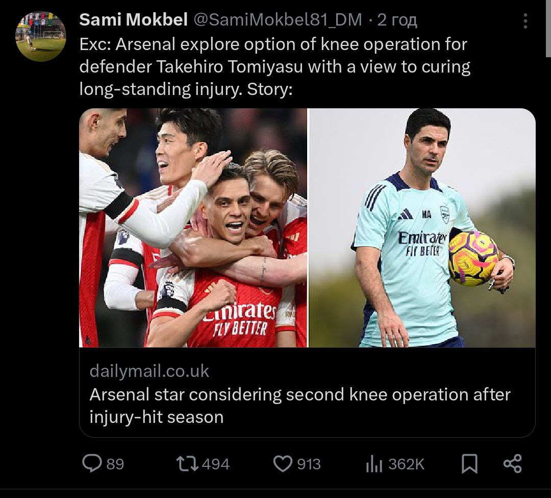Screen dimensions: 551x498
Task: Click the reply speech bubble icon
Action: 92,463
